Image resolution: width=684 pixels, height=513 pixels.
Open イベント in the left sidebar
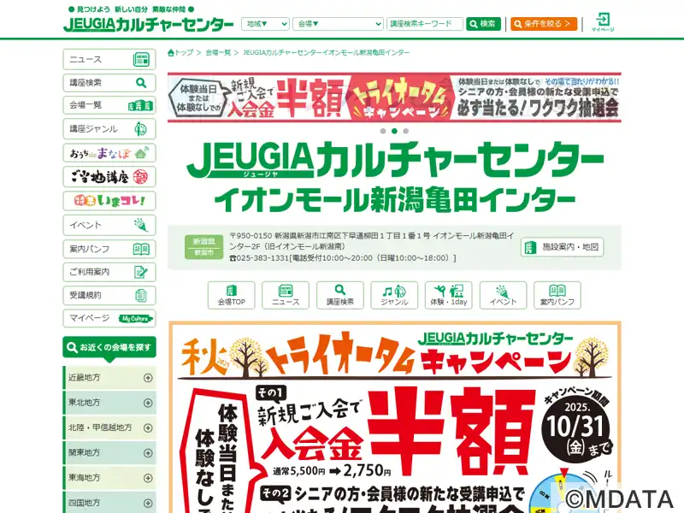click(109, 225)
